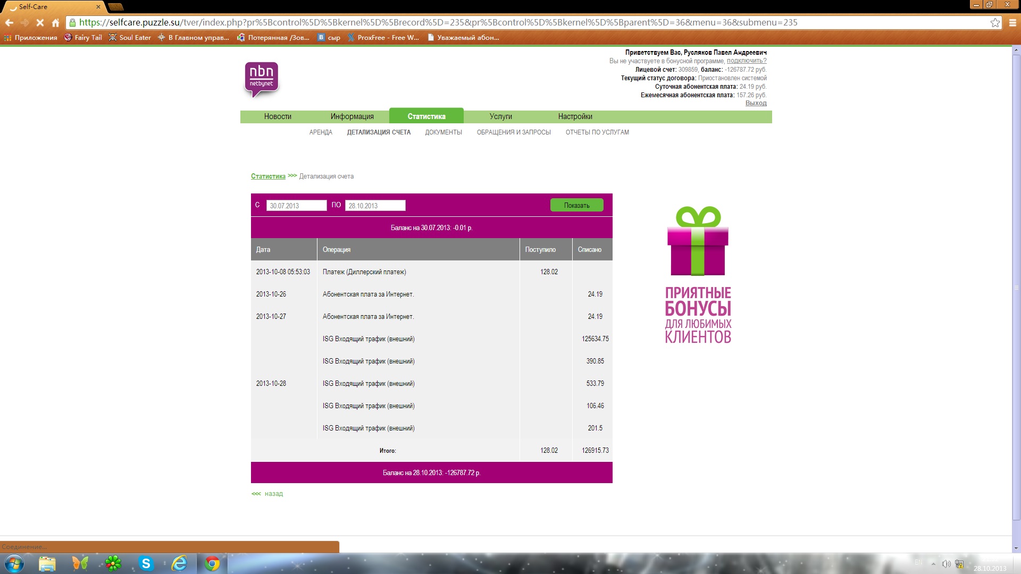Switch to the Новости tab
This screenshot has height=574, width=1021.
pyautogui.click(x=278, y=116)
